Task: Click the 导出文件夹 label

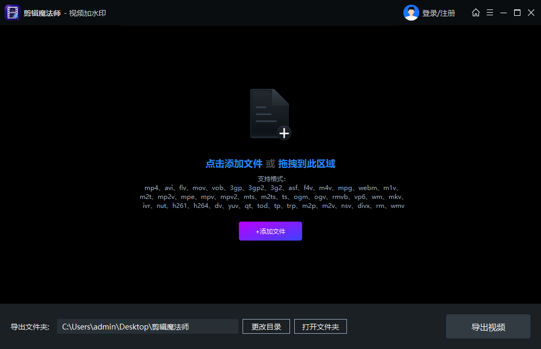Action: coord(30,327)
